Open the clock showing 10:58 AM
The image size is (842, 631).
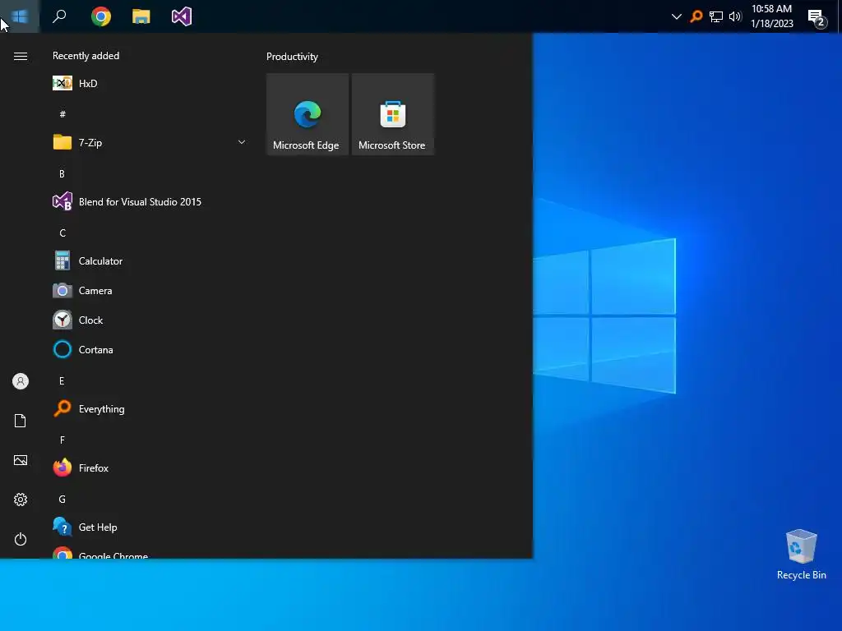pos(771,16)
